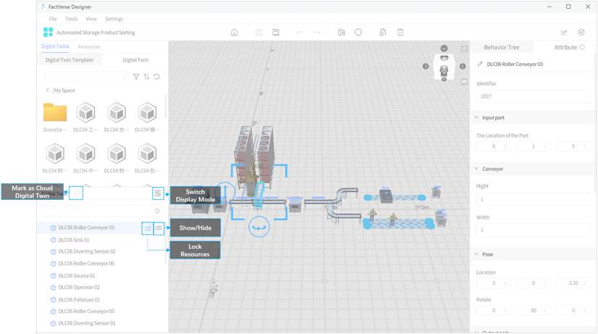Click the delete trash icon in the toolbar
Viewport: 598px width, 334px height.
tap(400, 33)
